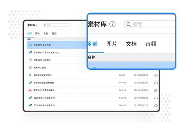The image size is (193, 131).
Task: Select the highlighted 宇宙科技-员工大会 file row
Action: 55,45
